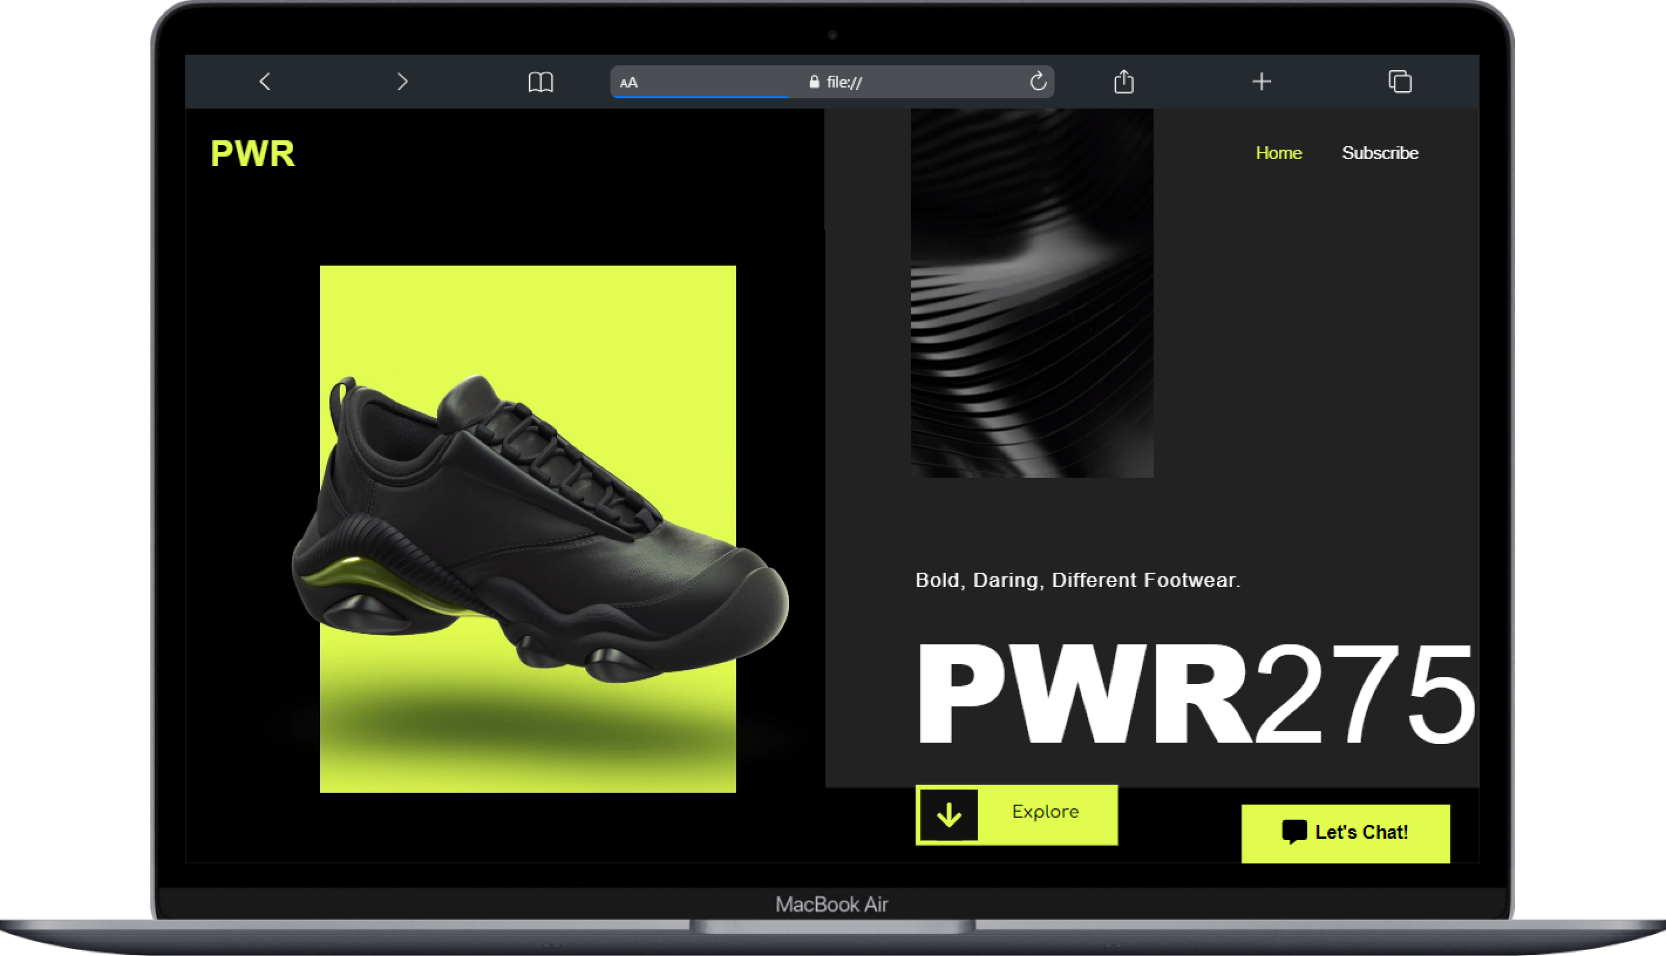Open the bookmarks book icon
The height and width of the screenshot is (956, 1666).
pos(541,82)
